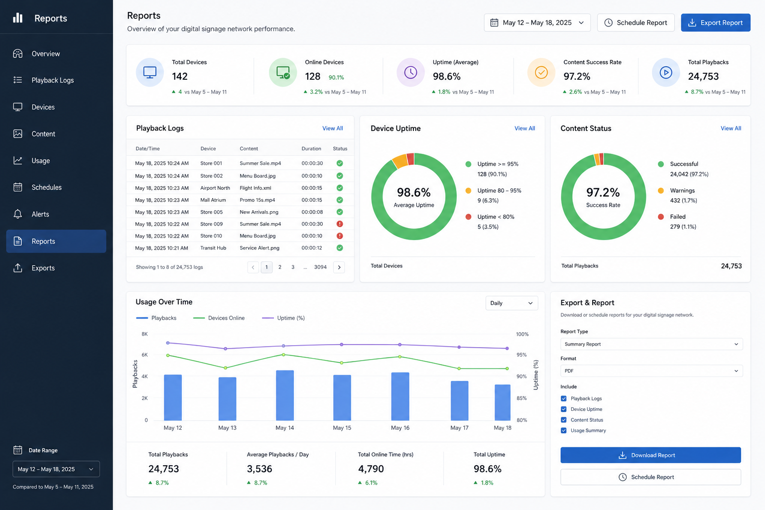This screenshot has width=765, height=510.
Task: Open the Report Type Summary Report dropdown
Action: pos(651,344)
